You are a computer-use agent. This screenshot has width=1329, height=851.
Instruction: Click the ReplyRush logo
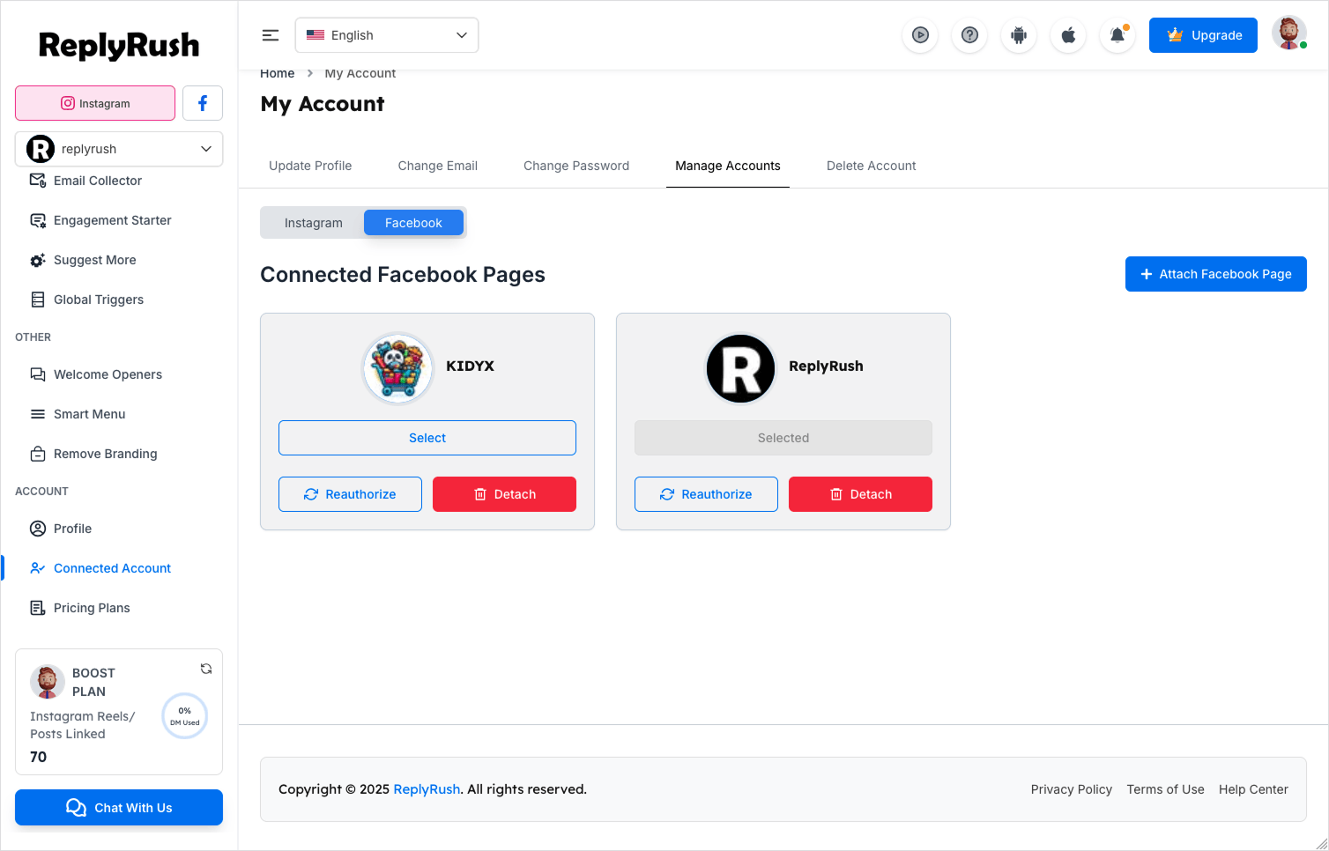(119, 45)
